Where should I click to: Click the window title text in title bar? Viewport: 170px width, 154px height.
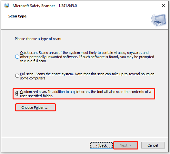pyautogui.click(x=45, y=5)
